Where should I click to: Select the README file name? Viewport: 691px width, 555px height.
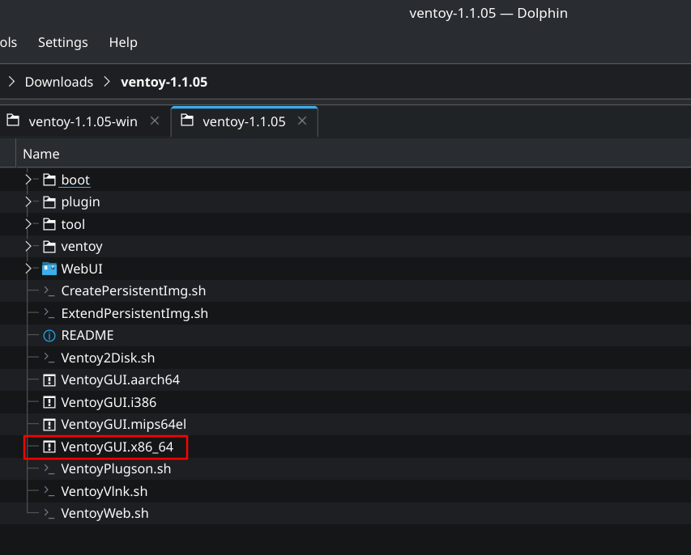point(87,336)
